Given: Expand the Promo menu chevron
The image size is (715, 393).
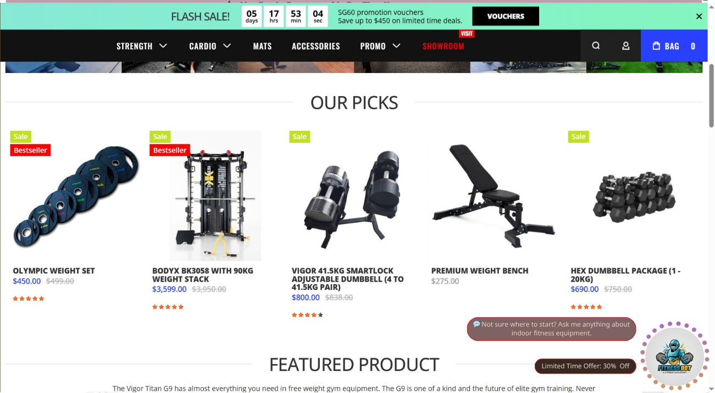Looking at the screenshot, I should 396,46.
